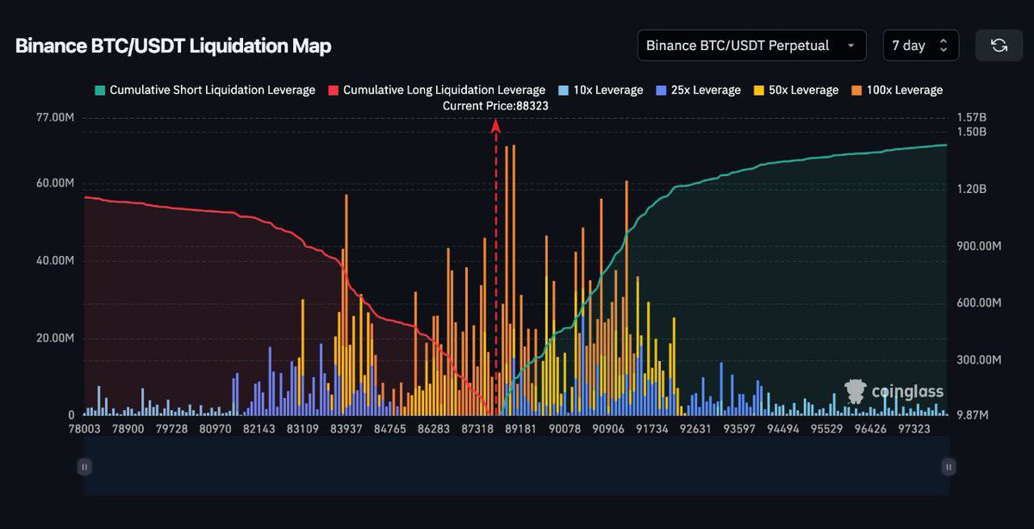Click the Current Price:88323 label
This screenshot has height=529, width=1034.
pyautogui.click(x=495, y=105)
